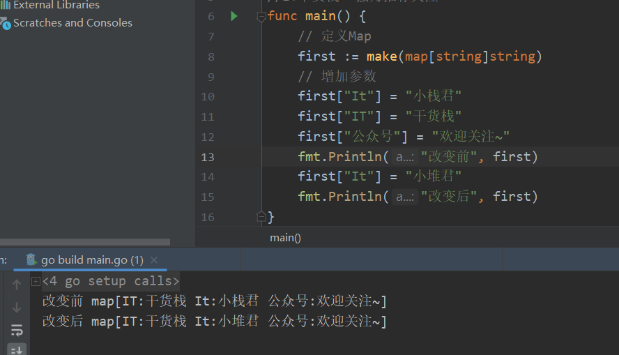Click line number 15 in gutter
The height and width of the screenshot is (355, 619).
(x=208, y=197)
